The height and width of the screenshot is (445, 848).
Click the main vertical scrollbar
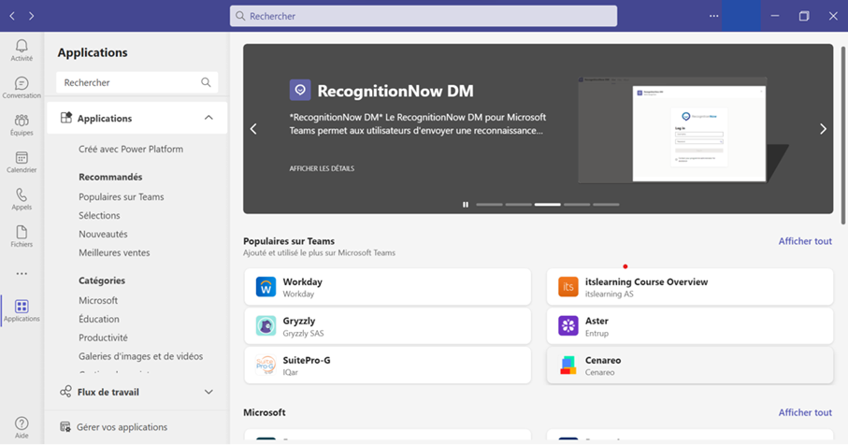(842, 136)
